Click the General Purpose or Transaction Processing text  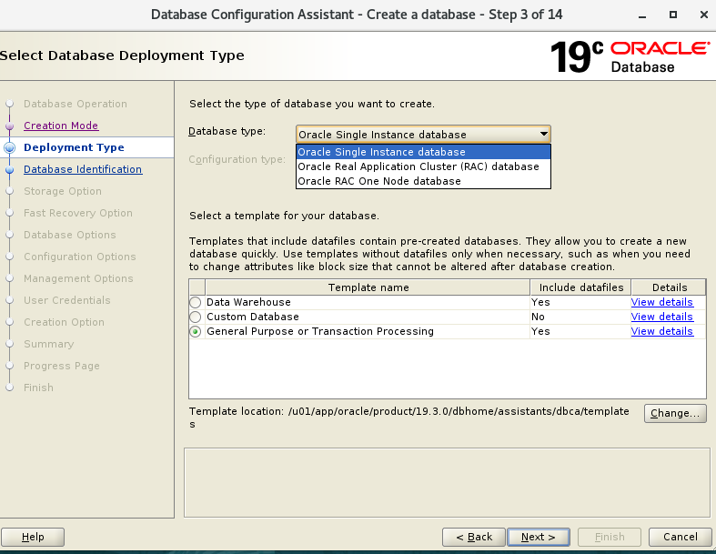(x=320, y=331)
